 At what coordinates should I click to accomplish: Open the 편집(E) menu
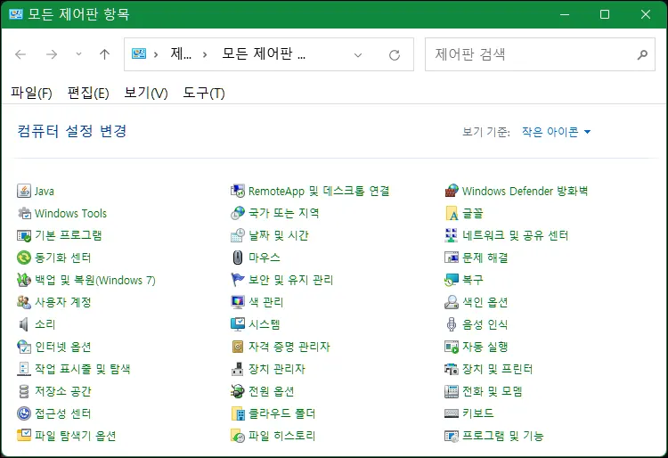88,93
